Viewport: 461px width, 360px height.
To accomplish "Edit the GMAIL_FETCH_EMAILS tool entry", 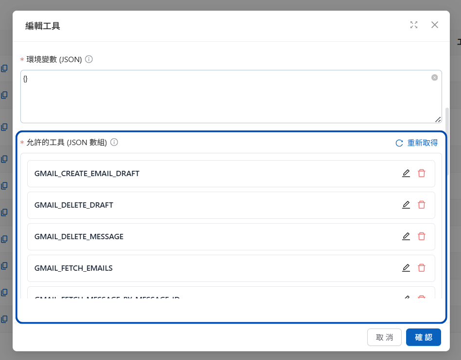I will click(x=406, y=268).
